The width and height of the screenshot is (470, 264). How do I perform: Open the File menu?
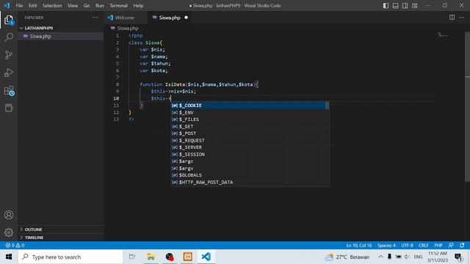(19, 6)
